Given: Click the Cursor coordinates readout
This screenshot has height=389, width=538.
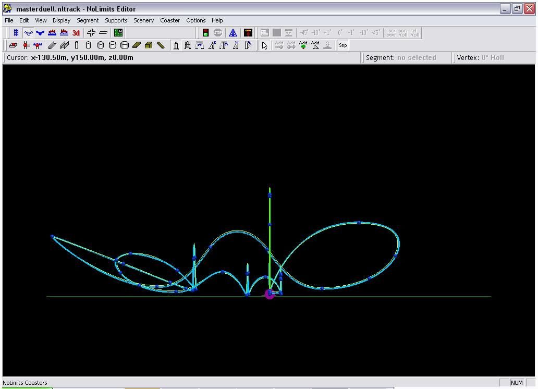Looking at the screenshot, I should [70, 57].
